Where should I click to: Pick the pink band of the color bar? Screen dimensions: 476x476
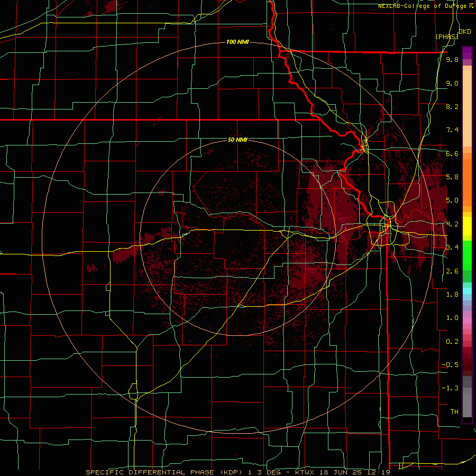tap(467, 321)
